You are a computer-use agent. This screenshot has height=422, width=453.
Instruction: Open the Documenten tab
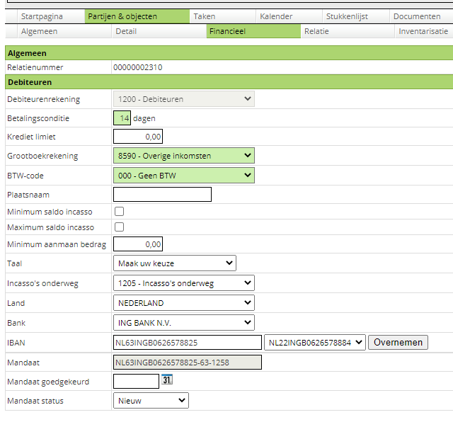pyautogui.click(x=417, y=16)
